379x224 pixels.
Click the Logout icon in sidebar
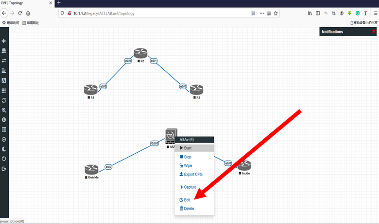tap(4, 169)
